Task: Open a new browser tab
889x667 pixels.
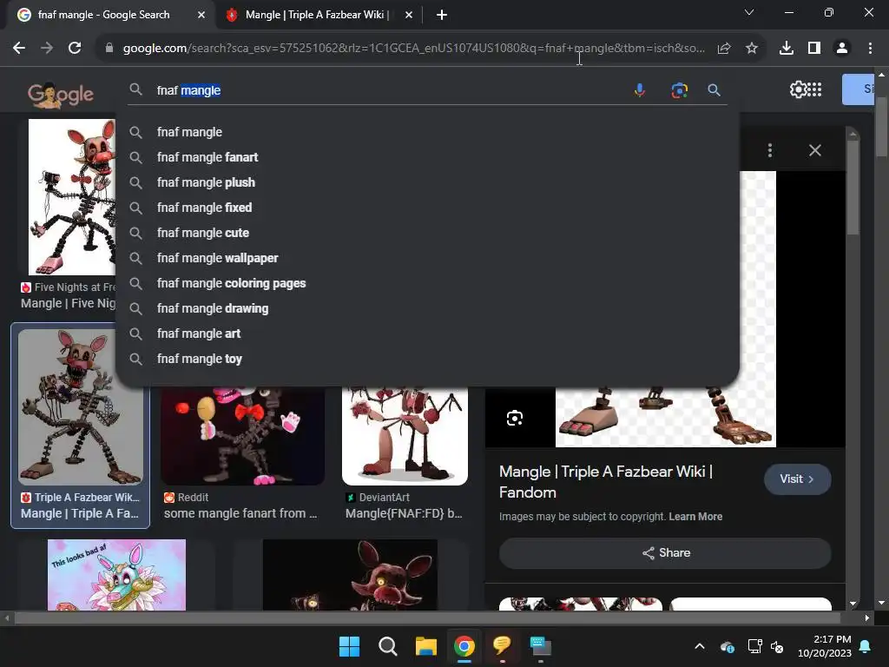Action: pos(442,15)
